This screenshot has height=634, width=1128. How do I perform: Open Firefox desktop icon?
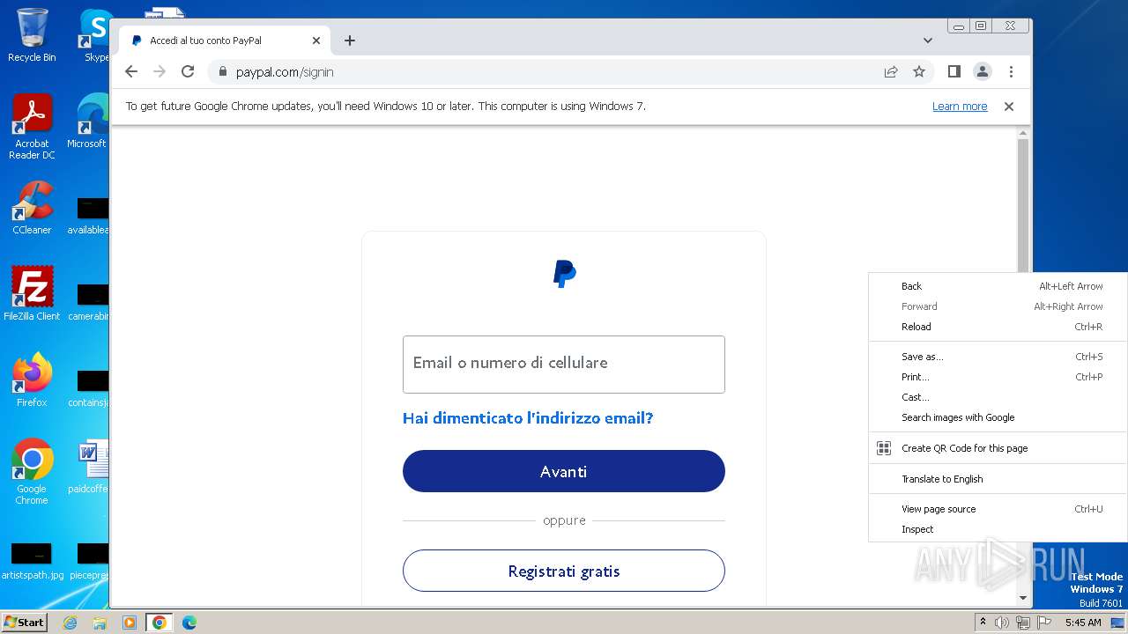pyautogui.click(x=32, y=380)
